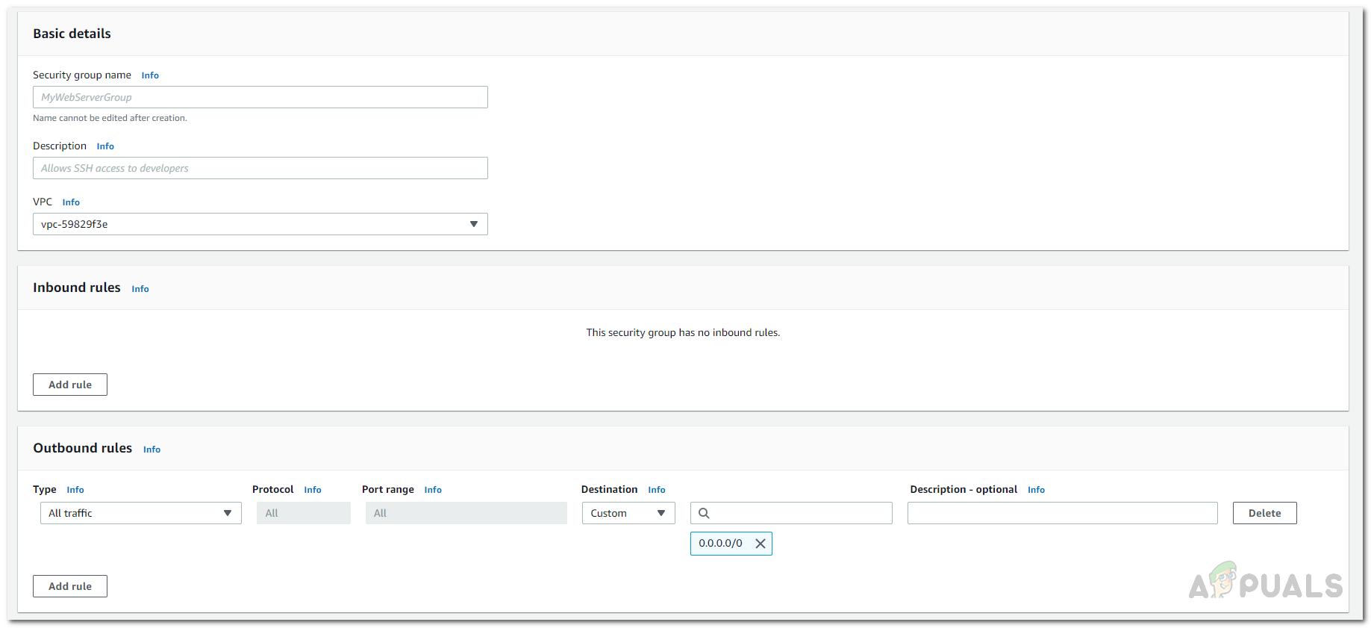The image size is (1371, 628).
Task: Focus the security group Description field
Action: pyautogui.click(x=260, y=168)
